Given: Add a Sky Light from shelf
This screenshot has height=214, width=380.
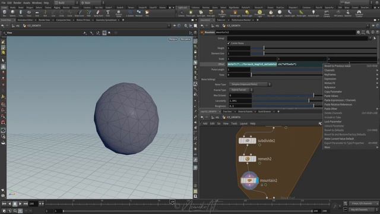Looking at the screenshot, I should point(271,13).
